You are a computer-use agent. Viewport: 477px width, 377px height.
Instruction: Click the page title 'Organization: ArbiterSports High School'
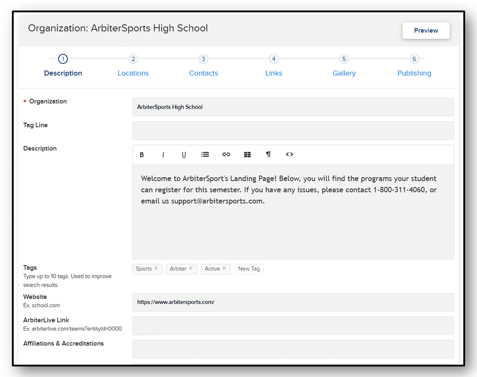pyautogui.click(x=118, y=28)
